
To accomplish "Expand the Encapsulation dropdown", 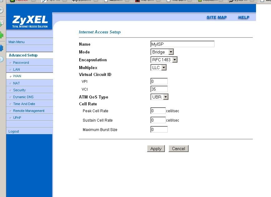I will coord(164,60).
